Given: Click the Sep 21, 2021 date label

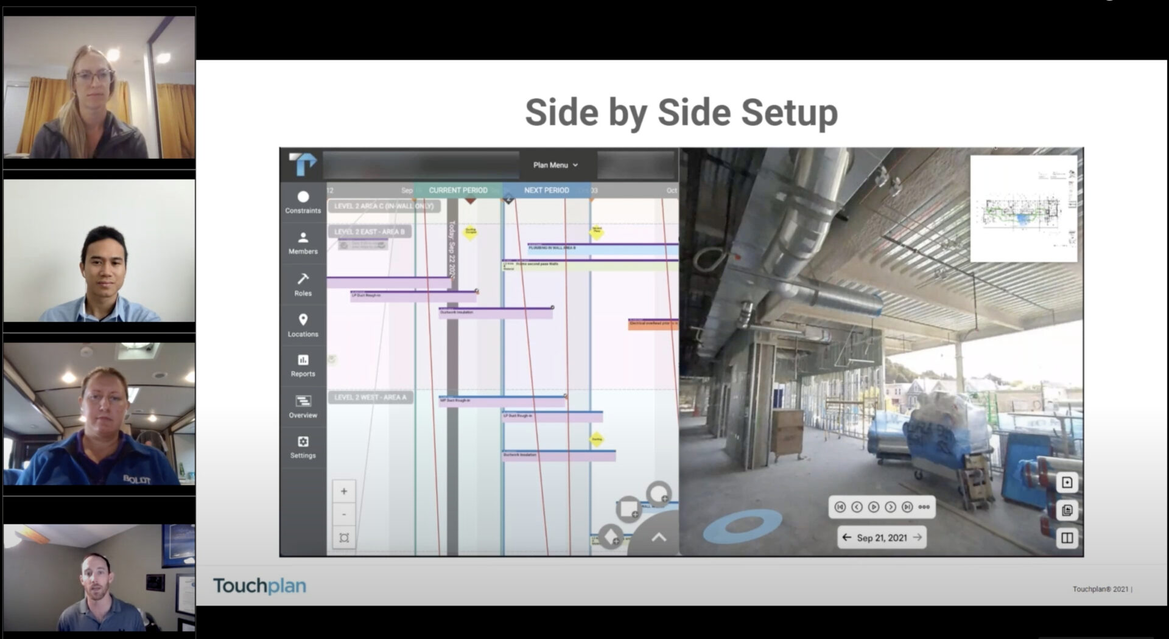Looking at the screenshot, I should [882, 538].
